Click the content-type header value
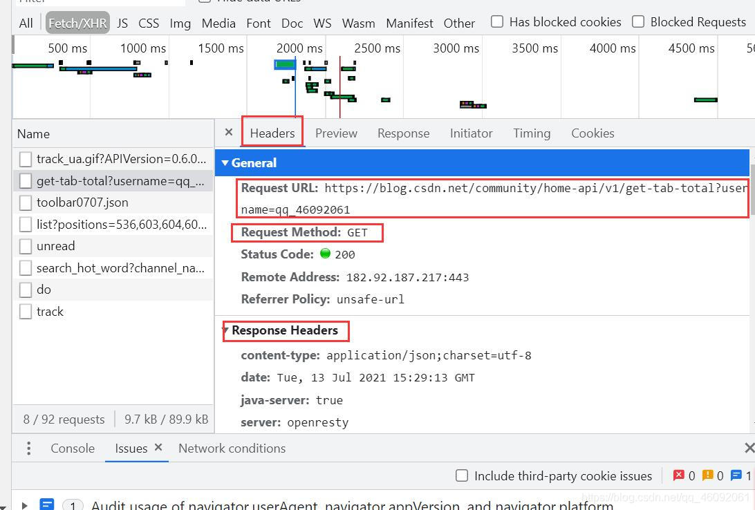 coord(429,356)
